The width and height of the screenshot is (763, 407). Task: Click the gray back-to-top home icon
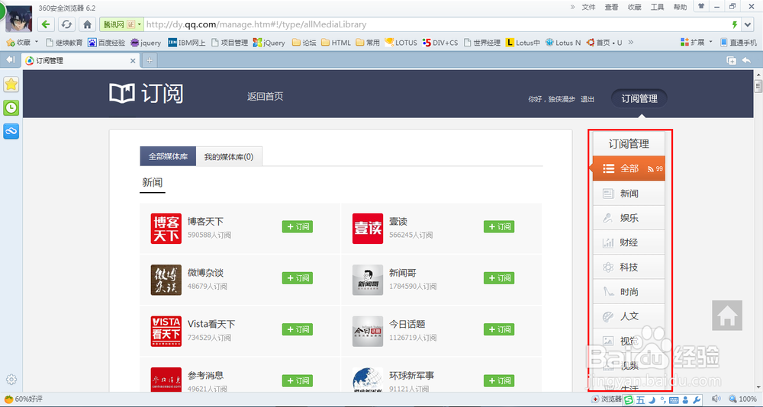[x=727, y=315]
